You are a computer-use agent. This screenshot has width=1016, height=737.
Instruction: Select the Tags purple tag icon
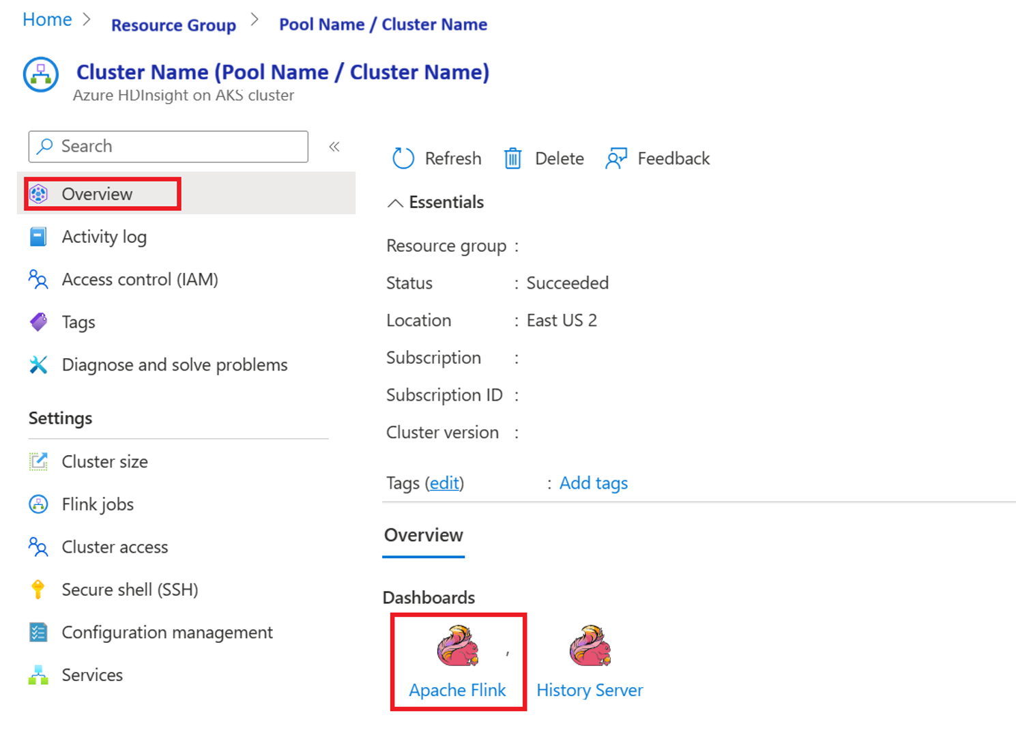(39, 322)
